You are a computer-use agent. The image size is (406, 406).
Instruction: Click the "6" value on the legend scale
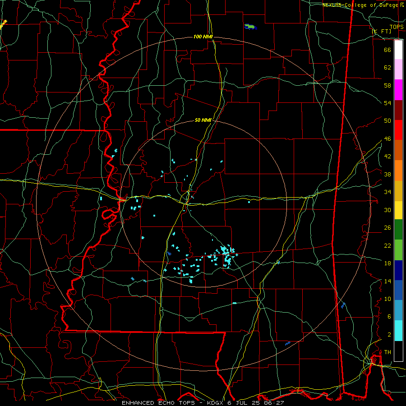click(389, 317)
